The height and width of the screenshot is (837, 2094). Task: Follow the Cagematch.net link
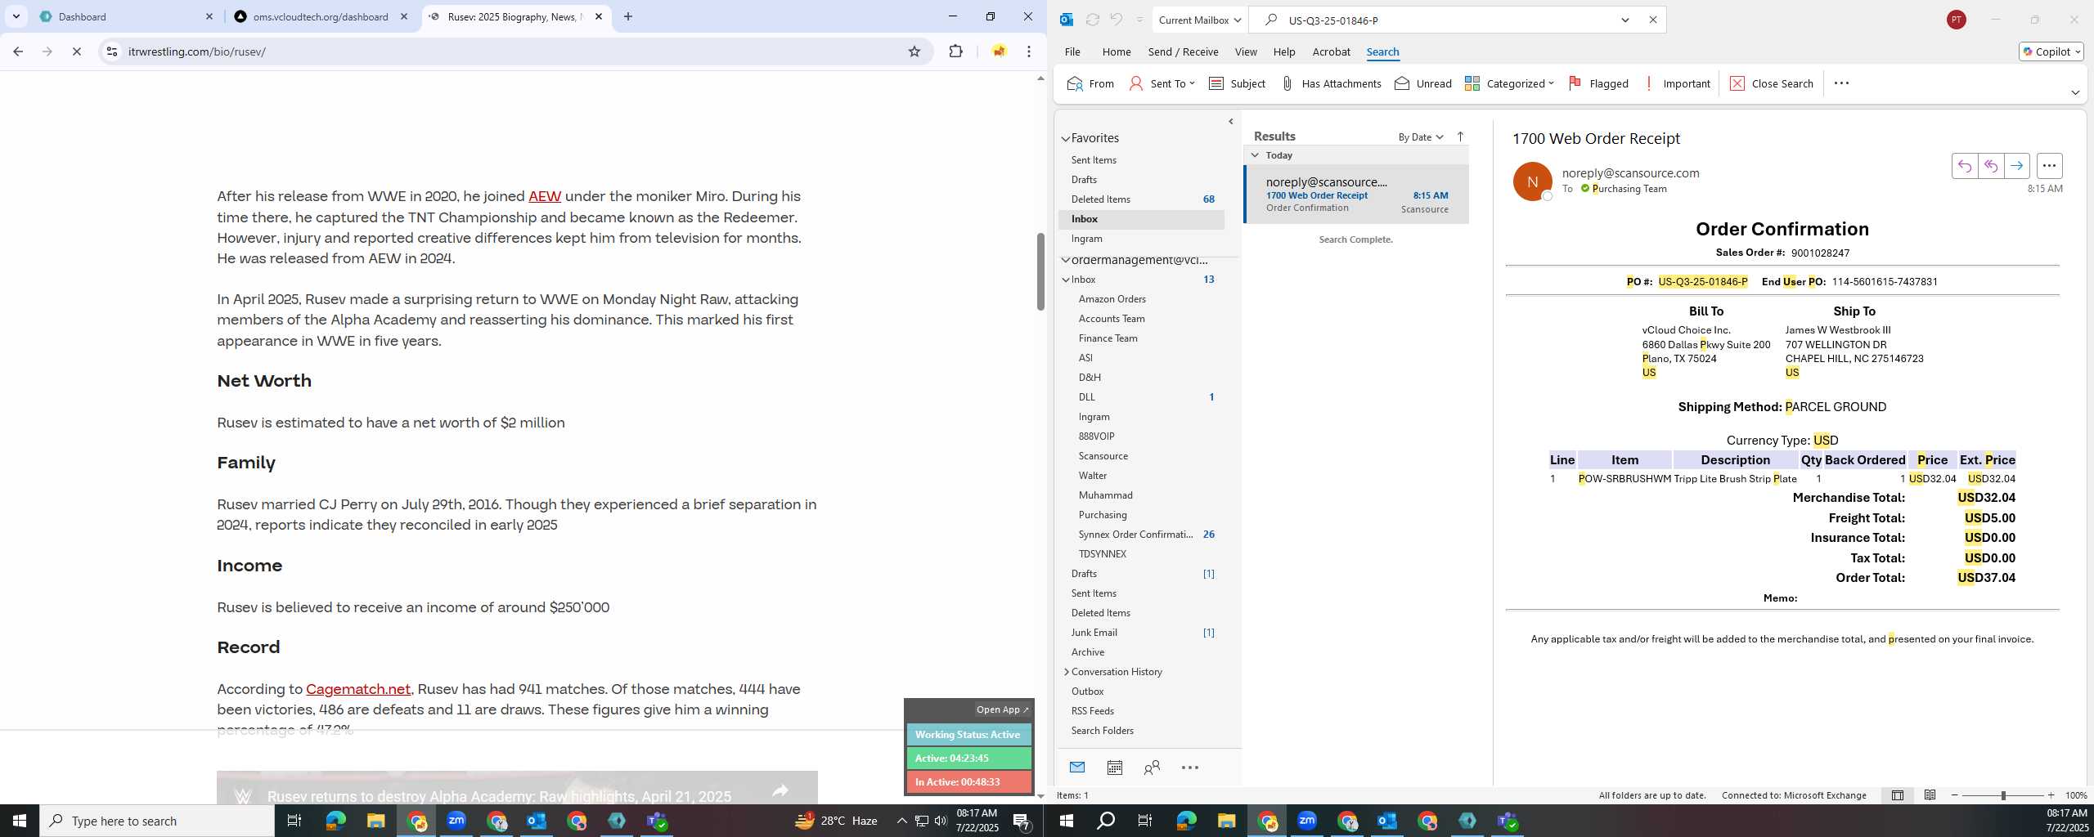click(358, 689)
